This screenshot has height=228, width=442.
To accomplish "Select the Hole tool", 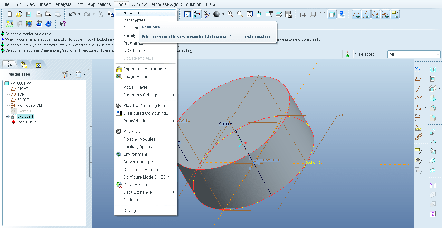I will point(432,69).
